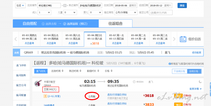
Task: Open the trip type 往返 dropdown
Action: click(x=20, y=6)
